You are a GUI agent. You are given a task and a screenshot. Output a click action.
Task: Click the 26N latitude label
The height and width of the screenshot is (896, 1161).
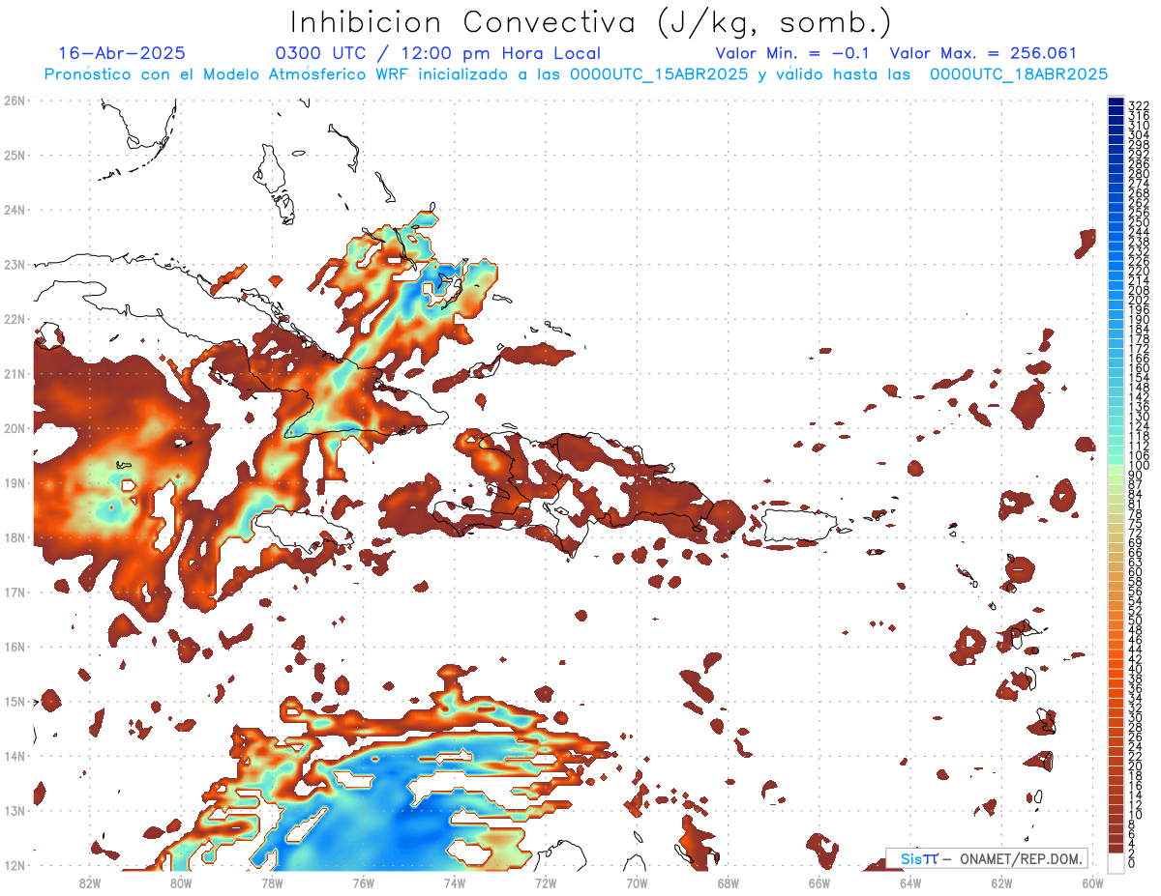[15, 101]
